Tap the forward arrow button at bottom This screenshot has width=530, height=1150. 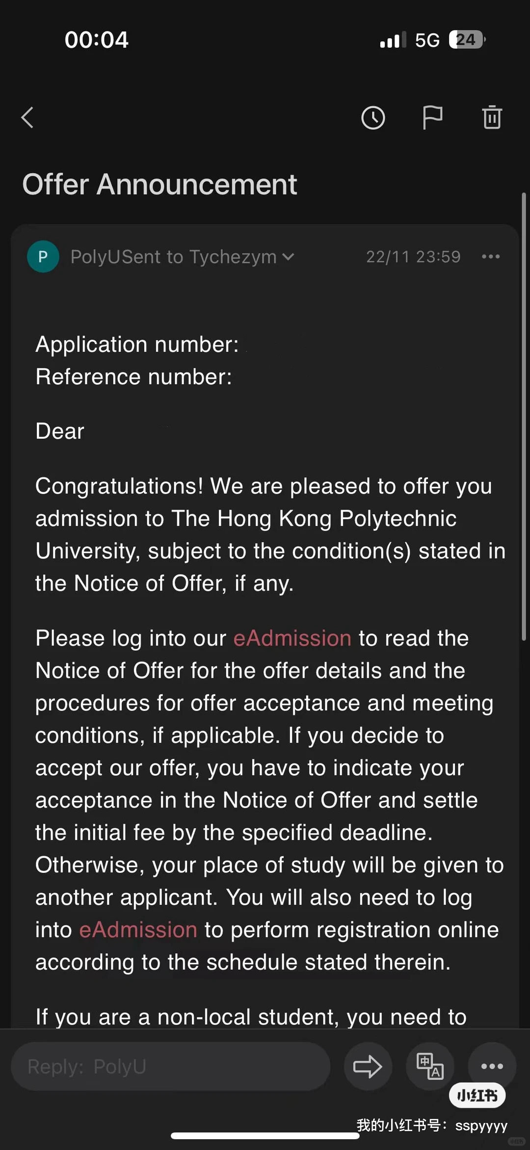click(x=368, y=1066)
